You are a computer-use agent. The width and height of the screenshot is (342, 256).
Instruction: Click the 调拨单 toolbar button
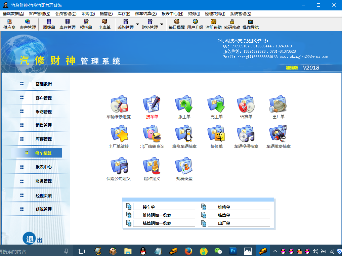[49, 24]
